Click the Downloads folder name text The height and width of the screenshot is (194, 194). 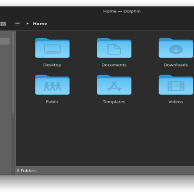[176, 65]
